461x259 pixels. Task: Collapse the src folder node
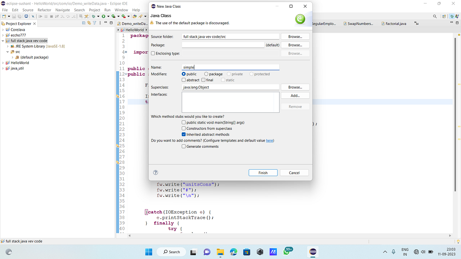[8, 52]
